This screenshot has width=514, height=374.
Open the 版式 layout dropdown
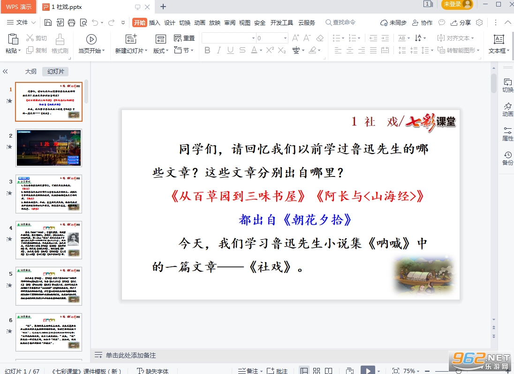161,51
